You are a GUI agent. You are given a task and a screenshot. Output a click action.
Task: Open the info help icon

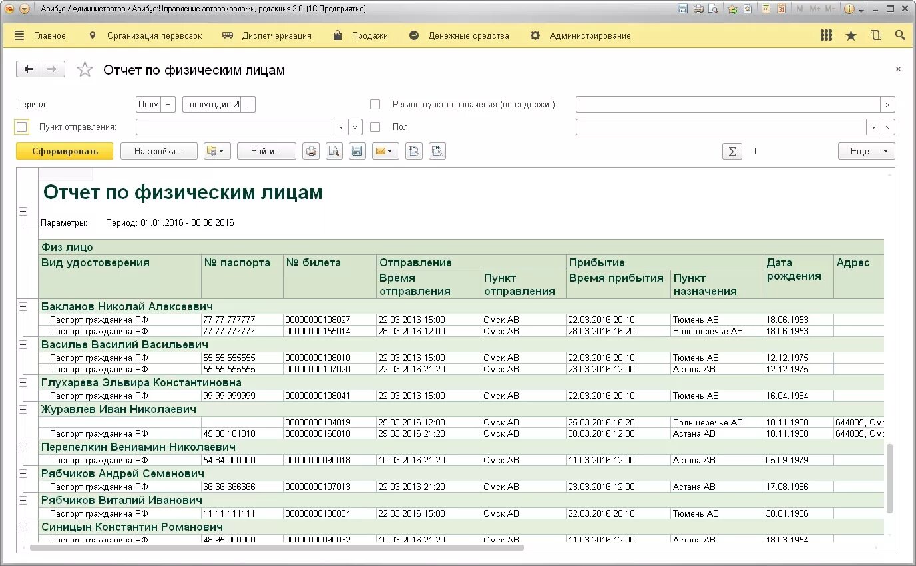pos(849,9)
